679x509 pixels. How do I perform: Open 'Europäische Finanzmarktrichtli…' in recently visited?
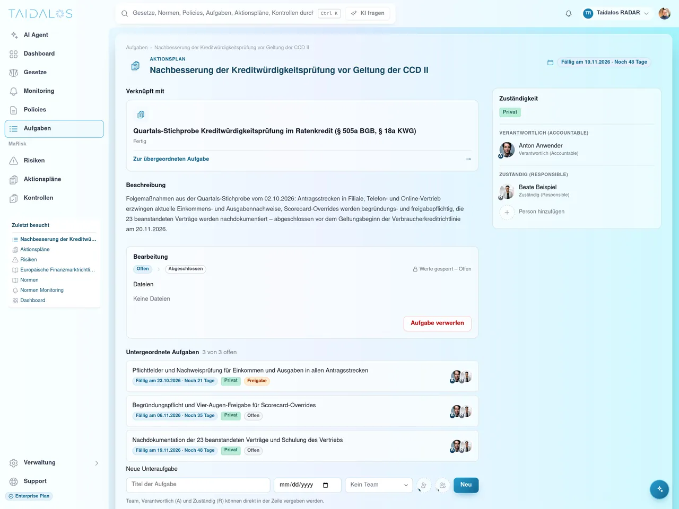(58, 270)
